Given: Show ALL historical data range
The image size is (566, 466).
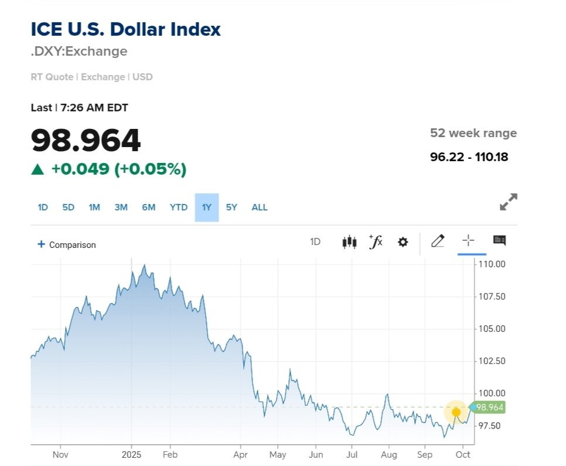Looking at the screenshot, I should point(260,208).
